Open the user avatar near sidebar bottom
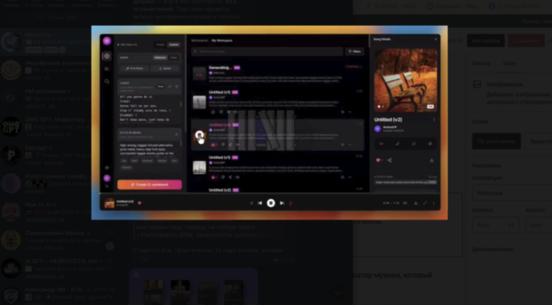The height and width of the screenshot is (305, 552). (107, 178)
